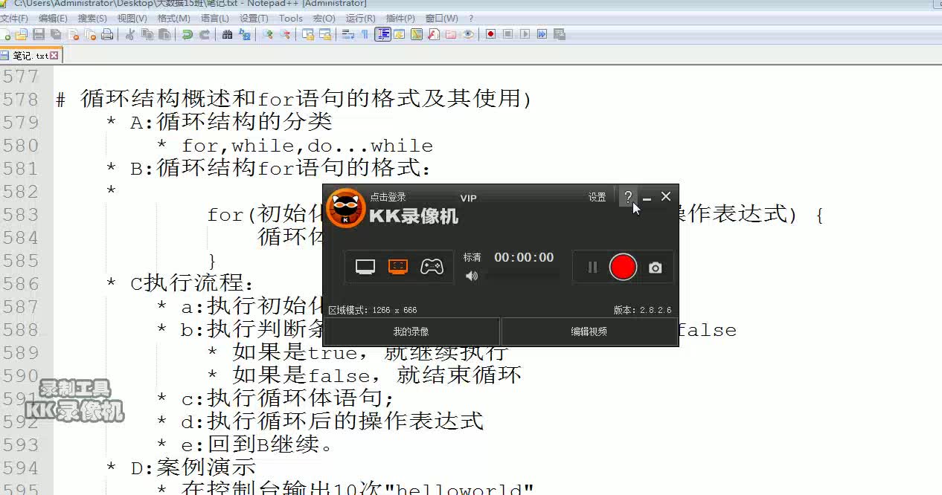Toggle word wrap in Notepad++
942x495 pixels.
[x=348, y=33]
